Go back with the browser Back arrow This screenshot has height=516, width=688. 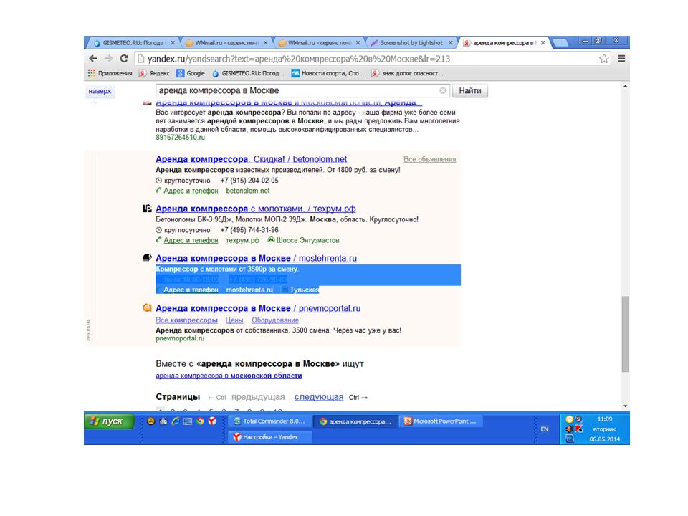(93, 58)
